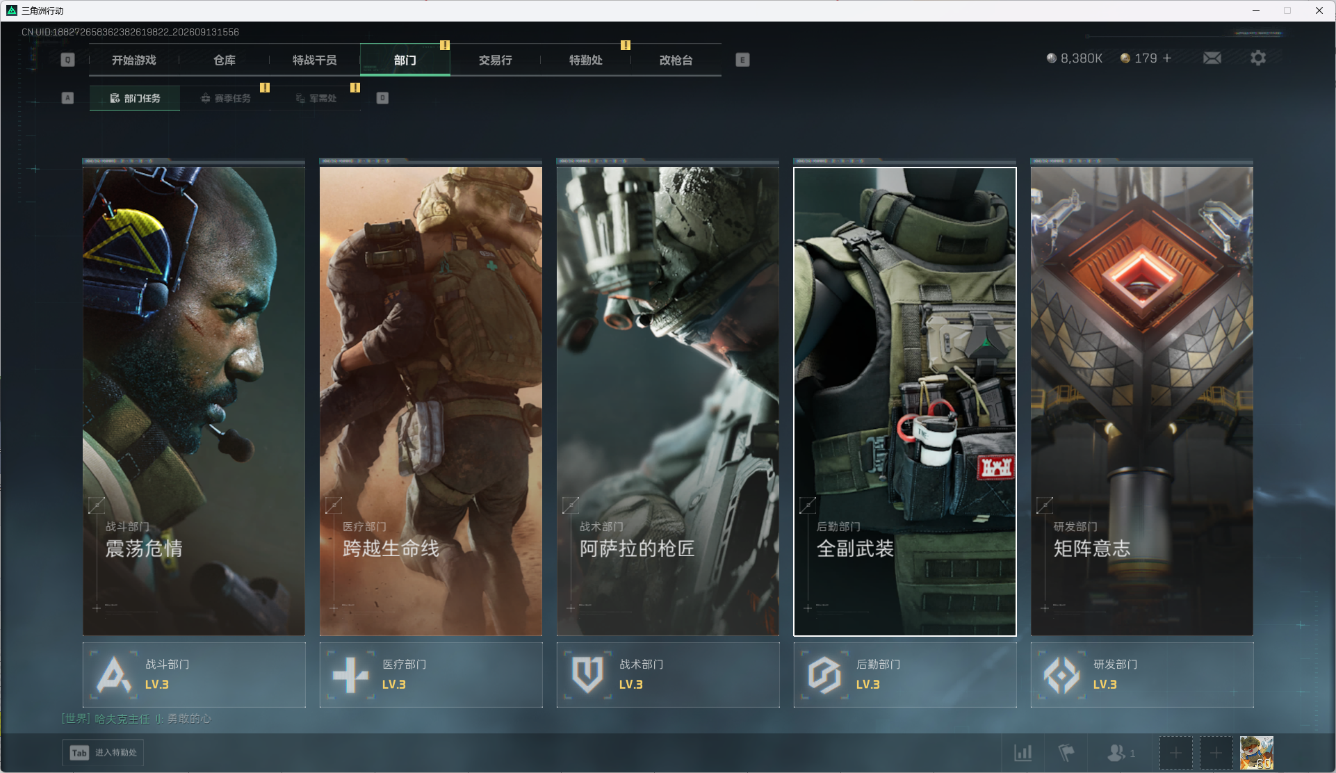Image resolution: width=1336 pixels, height=773 pixels.
Task: Click the 研发部门 LV.3 panel
Action: point(1142,675)
